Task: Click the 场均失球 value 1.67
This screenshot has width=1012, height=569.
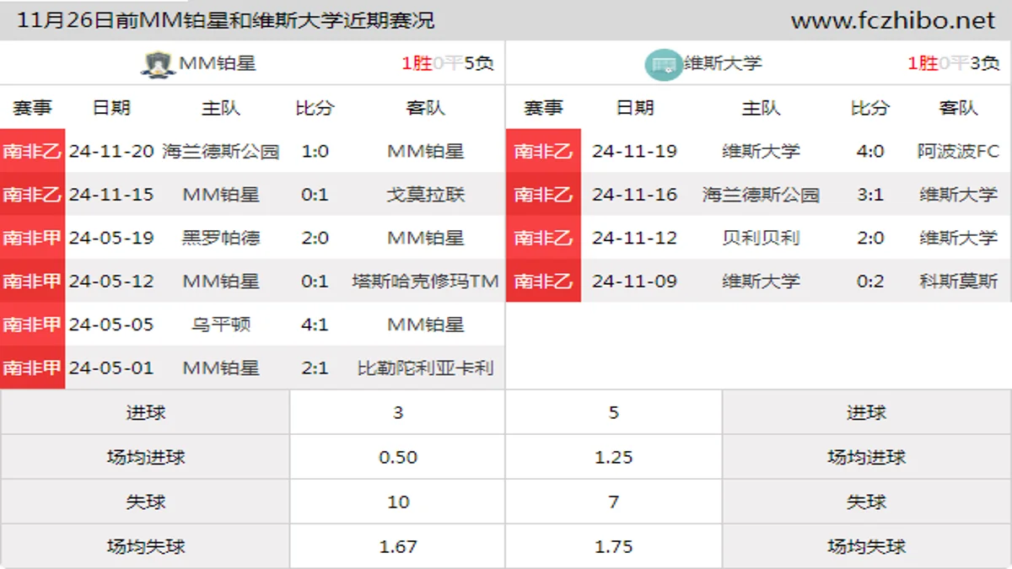Action: point(398,546)
